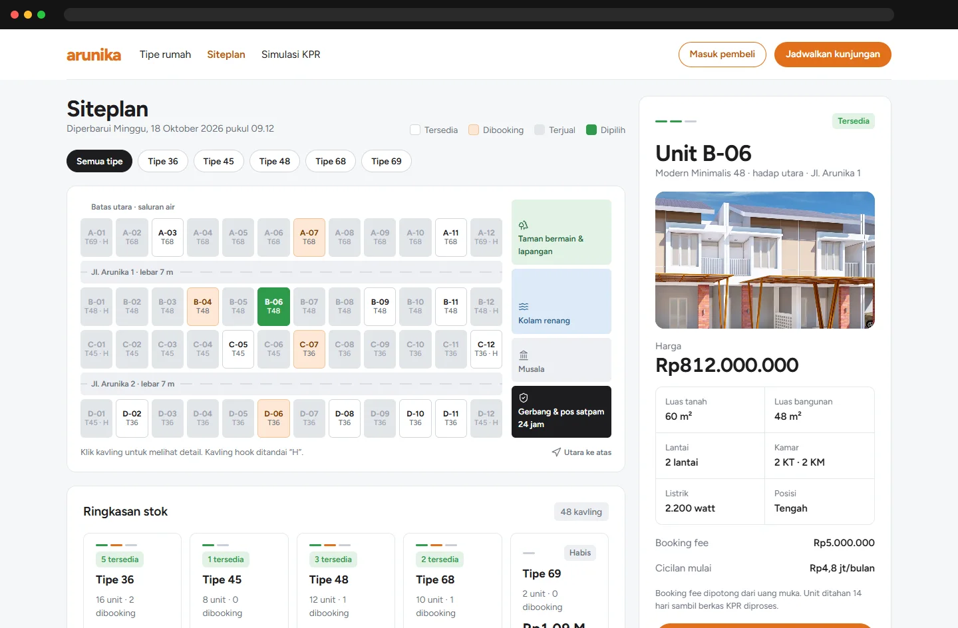Select kavling C-05

click(238, 349)
